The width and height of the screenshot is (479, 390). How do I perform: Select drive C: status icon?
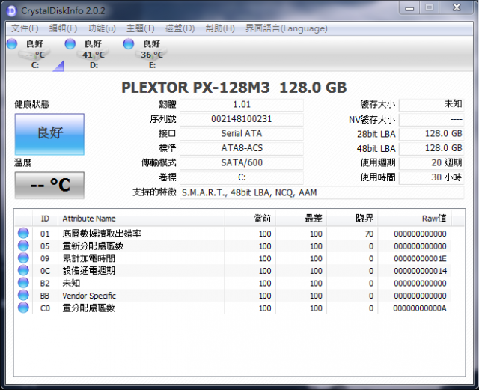pos(12,43)
